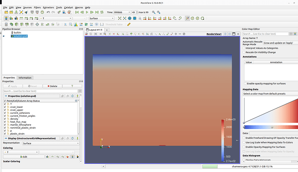Click the Reset Camera icon
This screenshot has width=298, height=172.
pyautogui.click(x=120, y=19)
